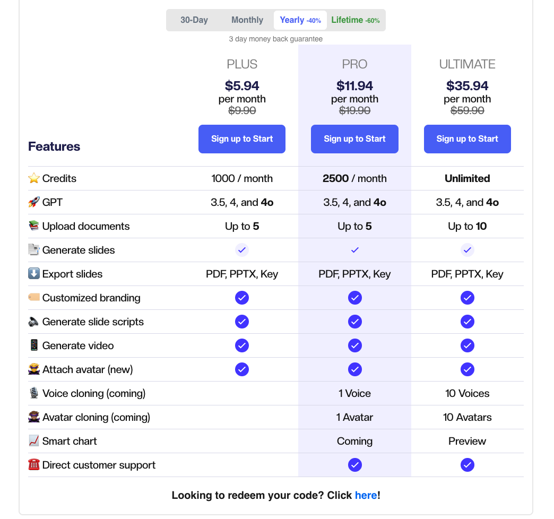The width and height of the screenshot is (554, 519).
Task: Click the microphone icon beside Voice cloning
Action: pyautogui.click(x=34, y=394)
